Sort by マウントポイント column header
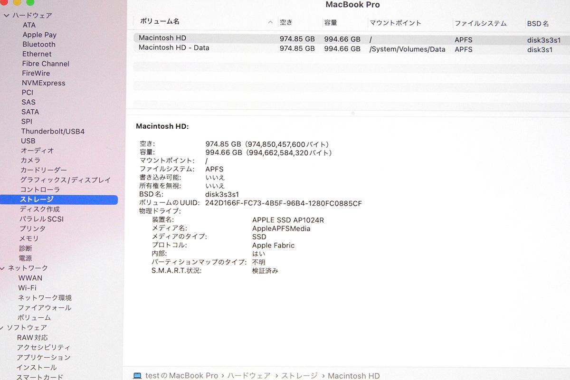Screen dimensions: 570x380 [395, 23]
